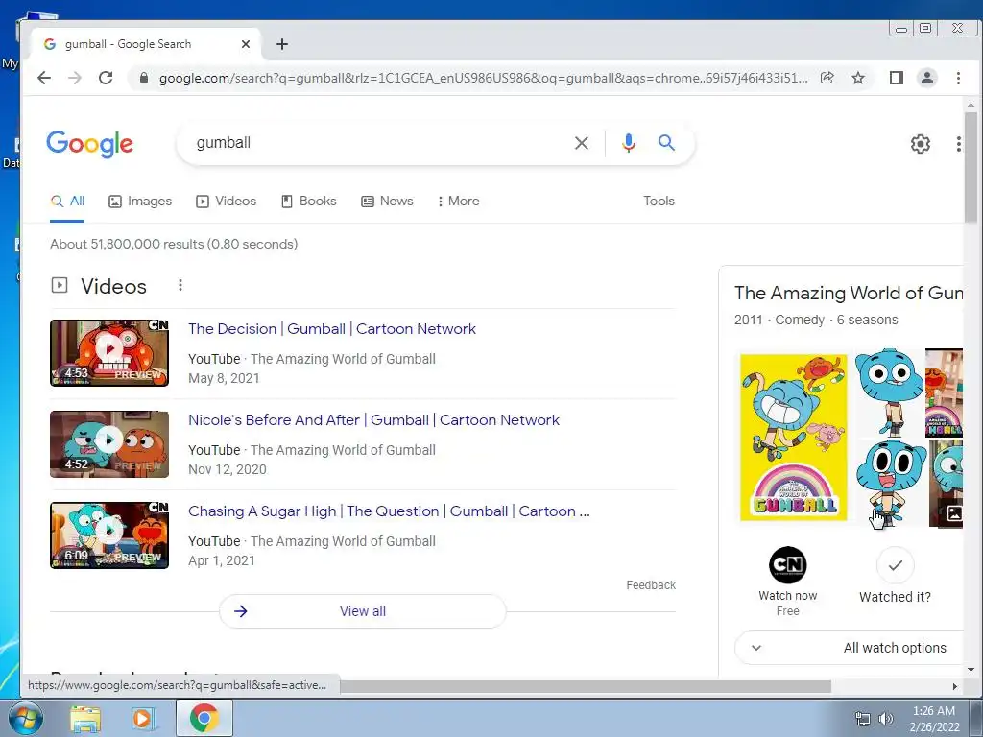
Task: Click the vertical scrollbar thumb
Action: 971,167
